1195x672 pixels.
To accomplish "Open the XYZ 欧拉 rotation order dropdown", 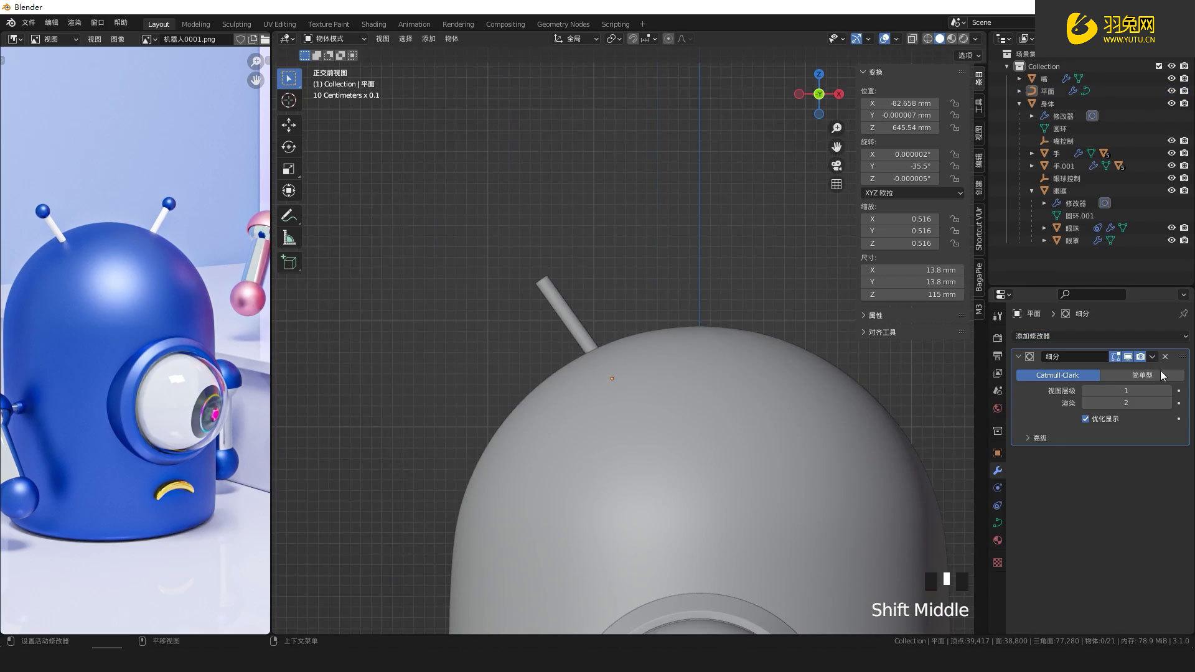I will [912, 193].
